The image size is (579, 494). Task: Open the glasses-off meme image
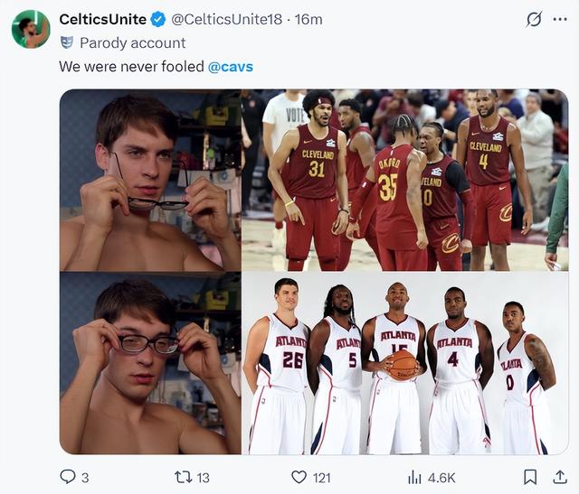(150, 181)
